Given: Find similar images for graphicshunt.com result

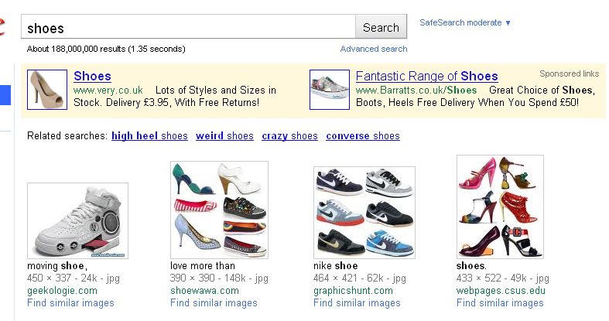Looking at the screenshot, I should tap(357, 303).
